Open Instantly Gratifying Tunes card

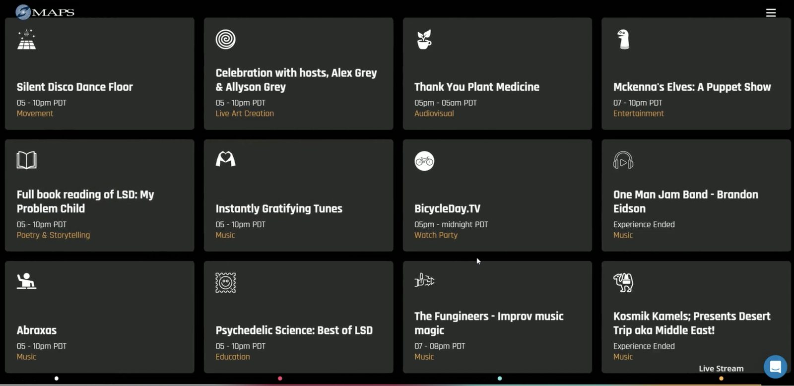279,209
